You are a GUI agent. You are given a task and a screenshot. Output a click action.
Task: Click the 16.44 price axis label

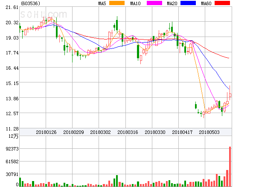pos(12,68)
